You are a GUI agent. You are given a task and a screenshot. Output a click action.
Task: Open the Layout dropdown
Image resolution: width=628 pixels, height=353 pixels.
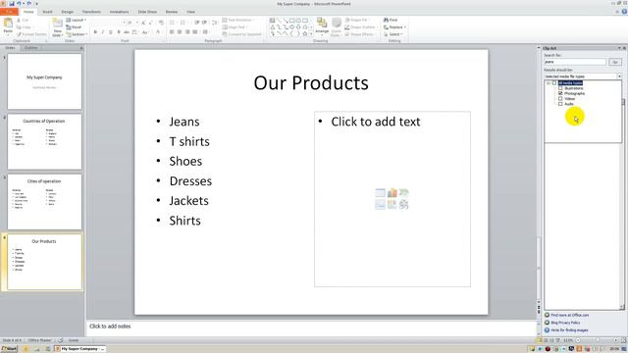(77, 20)
